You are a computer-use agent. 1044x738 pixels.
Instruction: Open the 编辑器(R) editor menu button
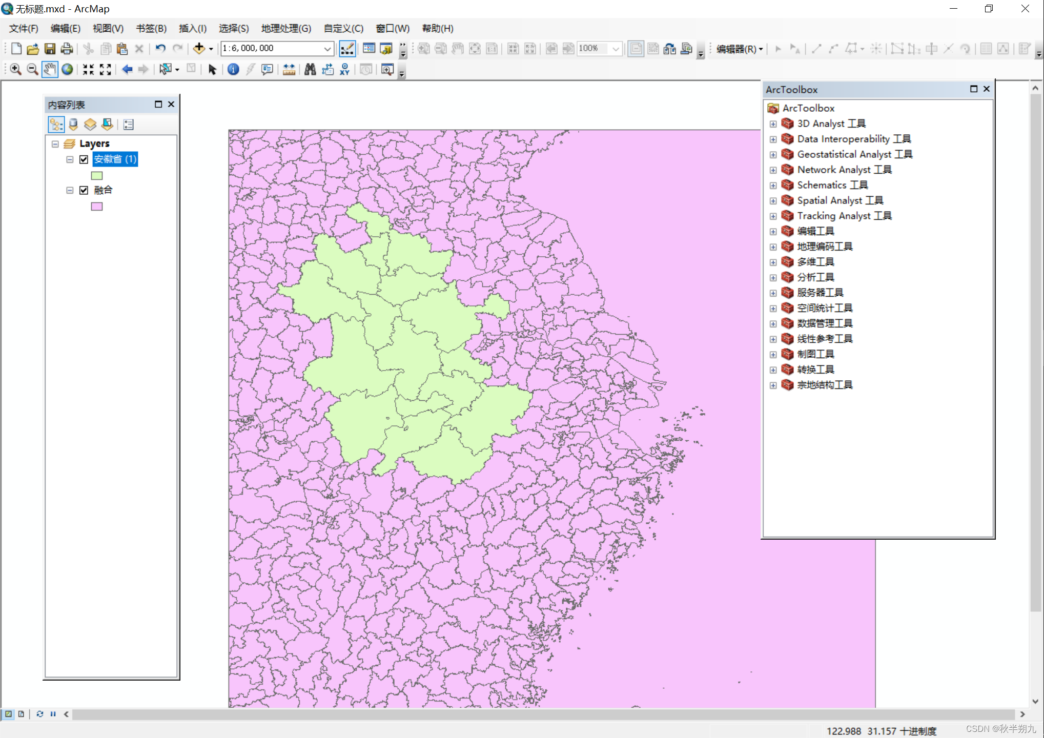[739, 49]
